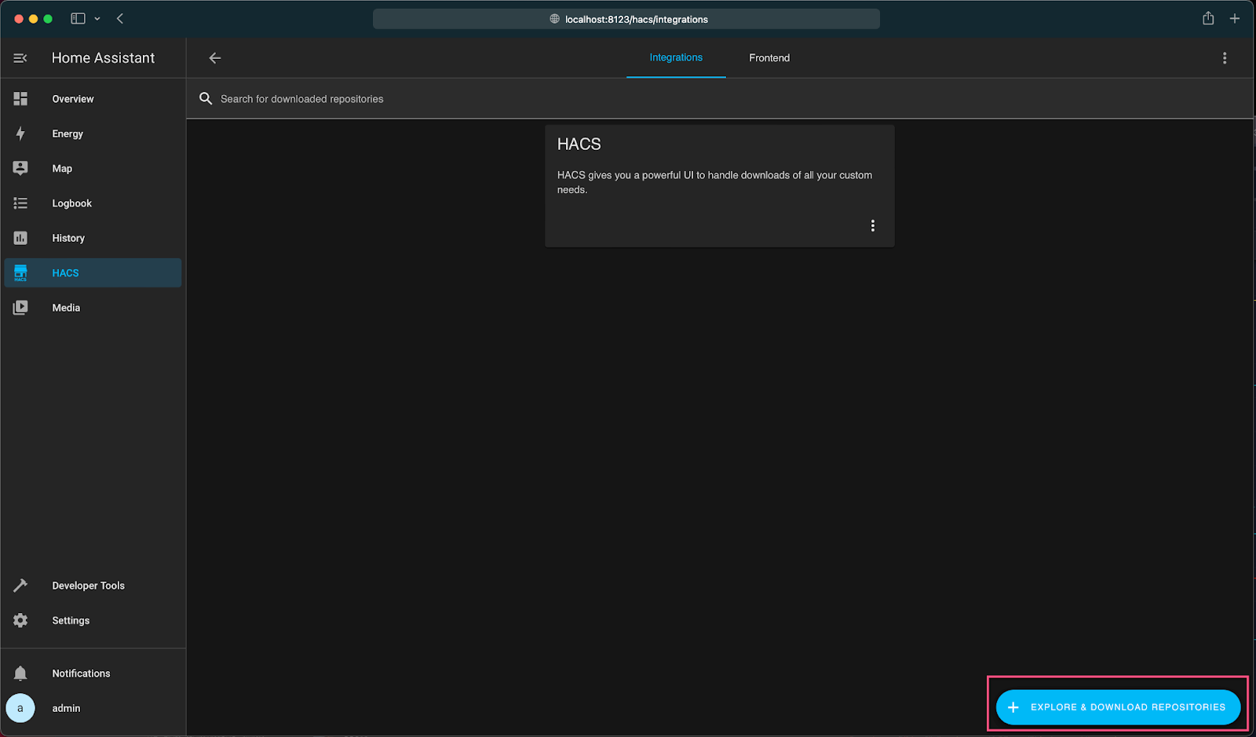Image resolution: width=1256 pixels, height=737 pixels.
Task: Open History from the sidebar
Action: [x=68, y=238]
